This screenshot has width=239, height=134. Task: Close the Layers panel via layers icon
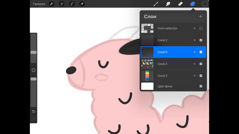(193, 4)
